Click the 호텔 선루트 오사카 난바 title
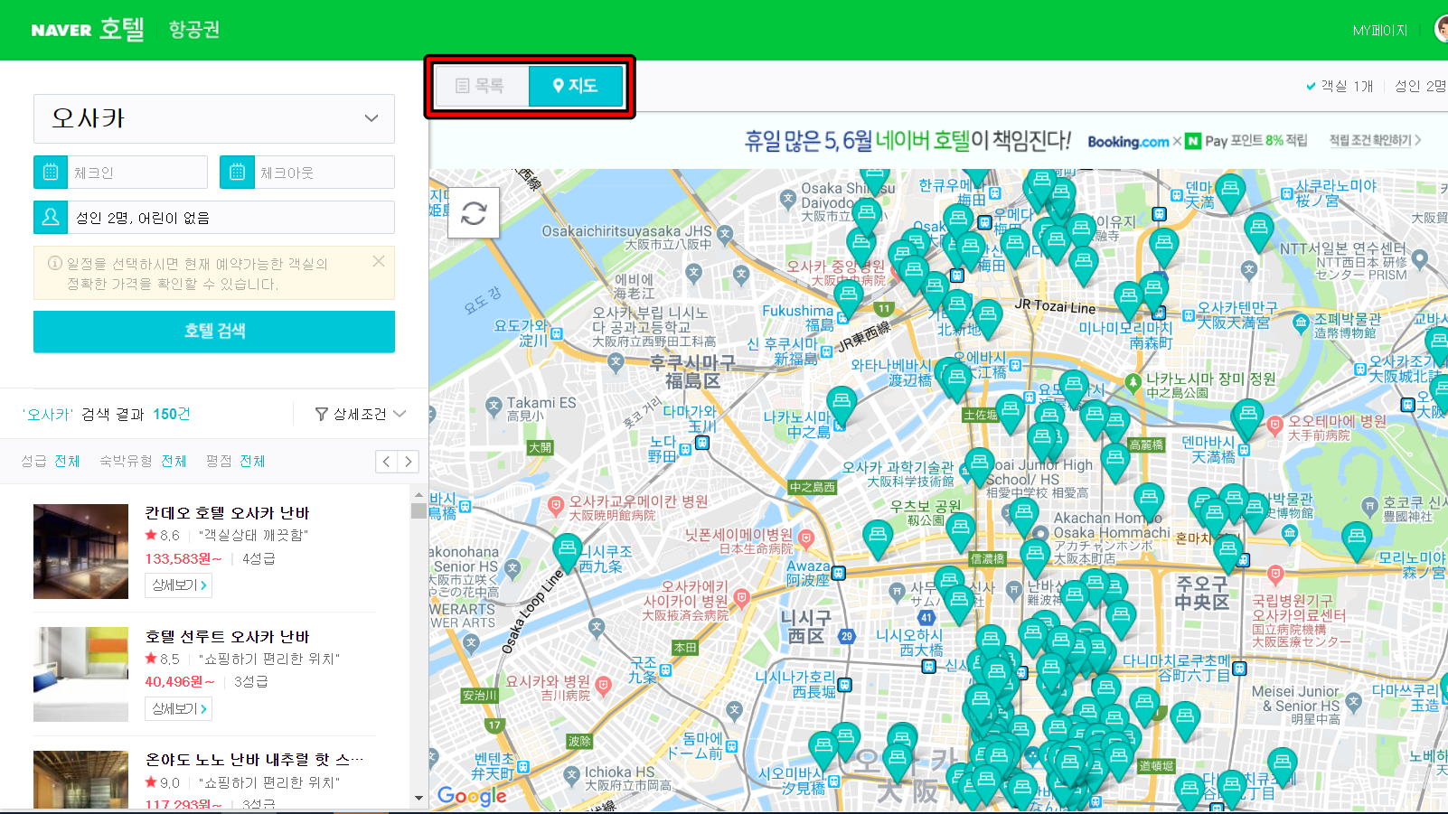Image resolution: width=1448 pixels, height=814 pixels. [227, 637]
